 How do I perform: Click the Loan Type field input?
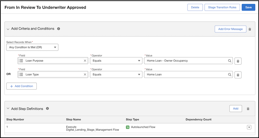(x=53, y=74)
